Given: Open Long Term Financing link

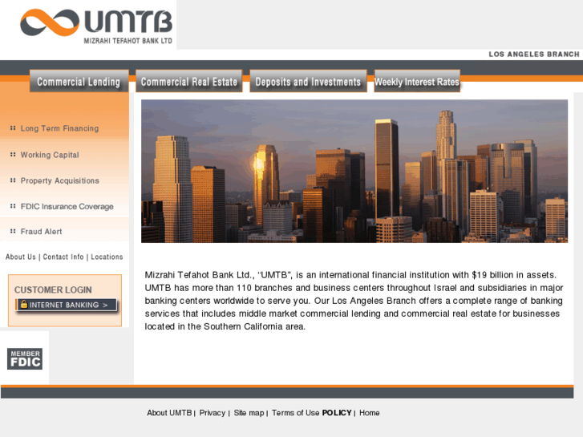Looking at the screenshot, I should tap(59, 128).
